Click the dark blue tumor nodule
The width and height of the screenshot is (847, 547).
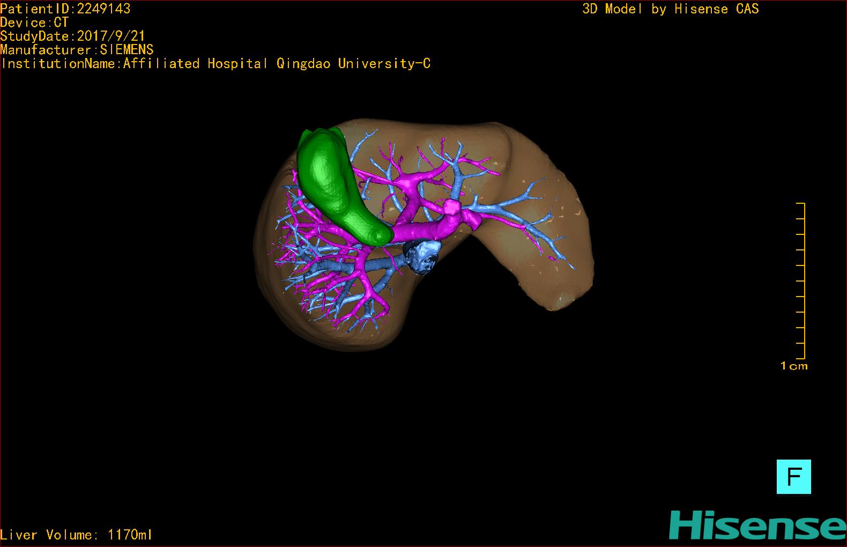click(422, 256)
